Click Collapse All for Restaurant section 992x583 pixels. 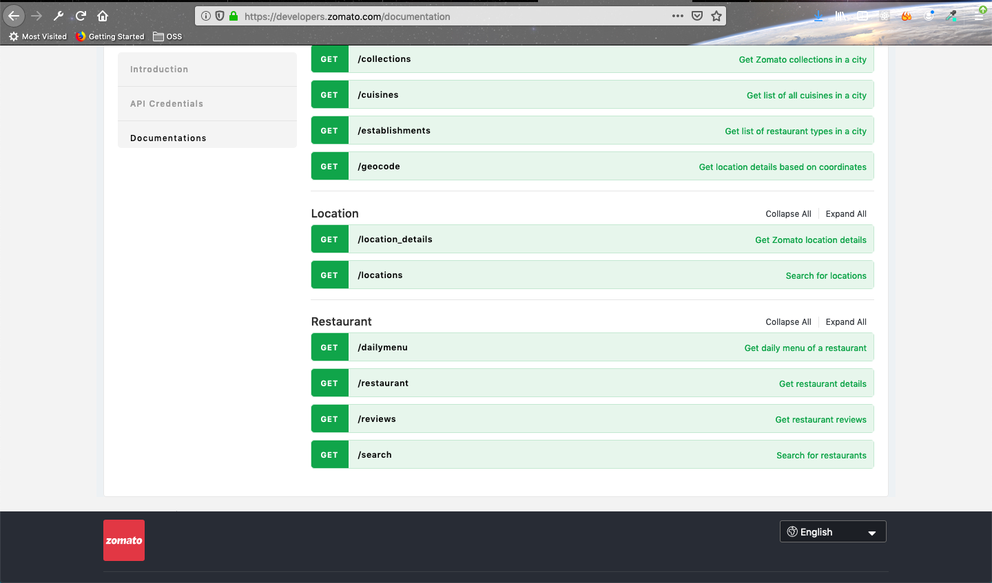click(x=788, y=322)
